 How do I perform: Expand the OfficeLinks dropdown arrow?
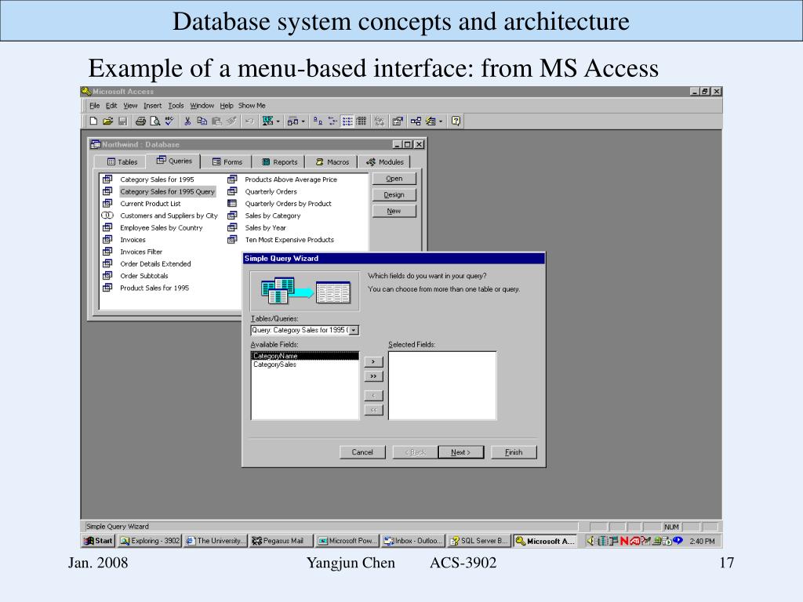coord(278,121)
